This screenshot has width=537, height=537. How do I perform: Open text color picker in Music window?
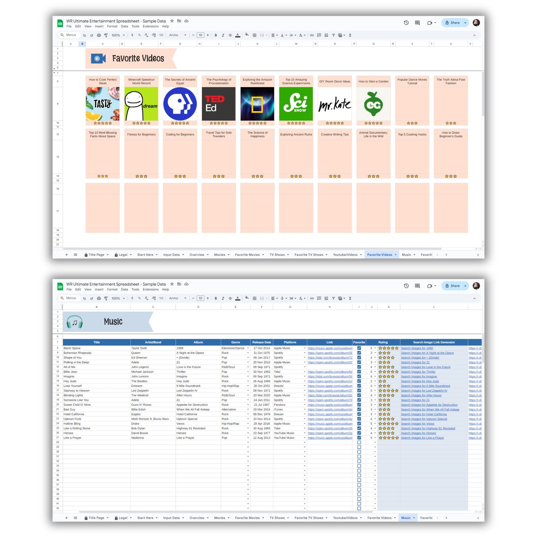tap(238, 298)
